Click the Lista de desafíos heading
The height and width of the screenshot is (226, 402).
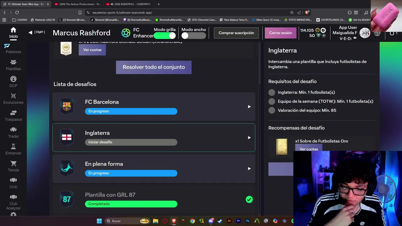(x=75, y=84)
